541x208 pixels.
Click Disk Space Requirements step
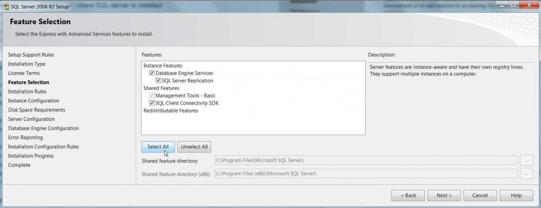point(36,110)
